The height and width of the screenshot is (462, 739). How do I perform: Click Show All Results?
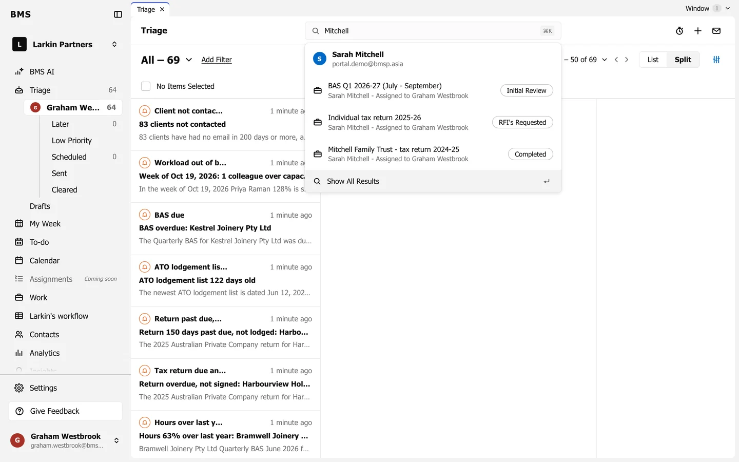(x=433, y=181)
